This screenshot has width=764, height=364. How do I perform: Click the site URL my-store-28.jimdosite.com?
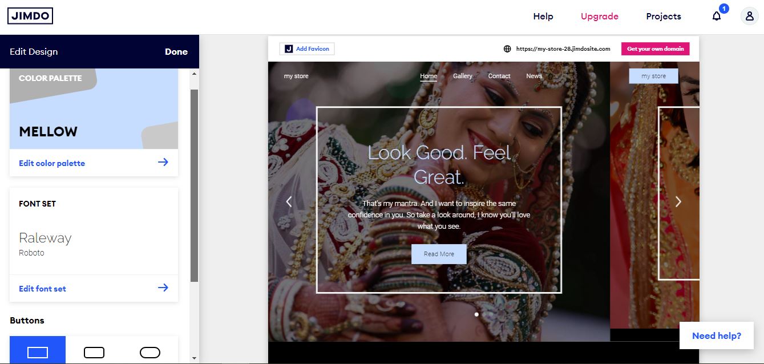pos(563,49)
